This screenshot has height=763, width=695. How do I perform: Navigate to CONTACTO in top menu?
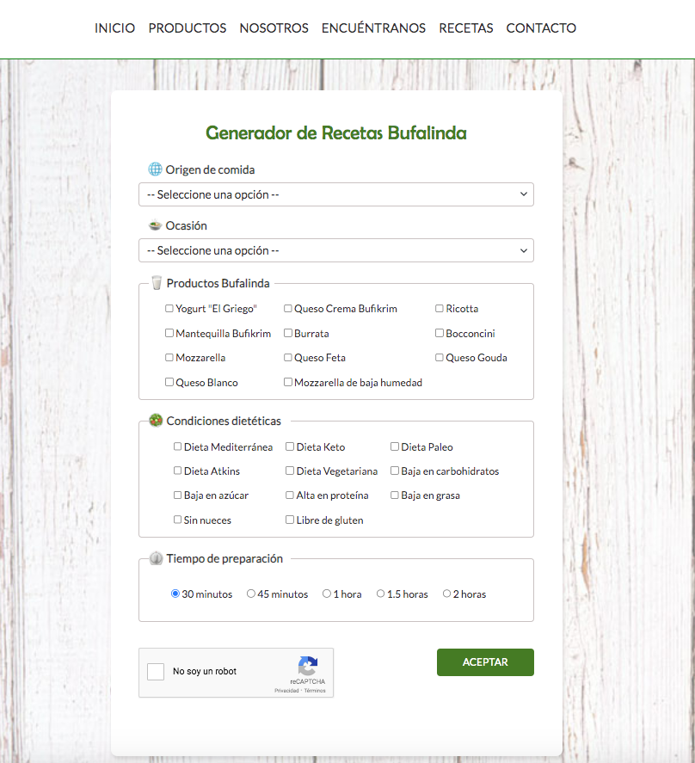pos(541,28)
